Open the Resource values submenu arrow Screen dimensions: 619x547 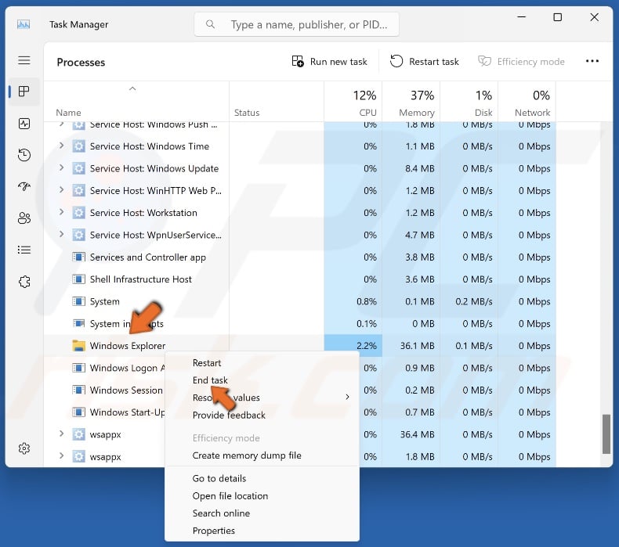[347, 397]
